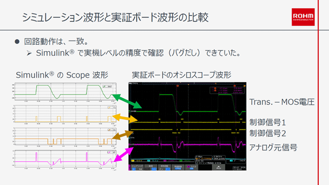Toggle the invert on/off softkey
329x185 pixels.
click(x=164, y=168)
